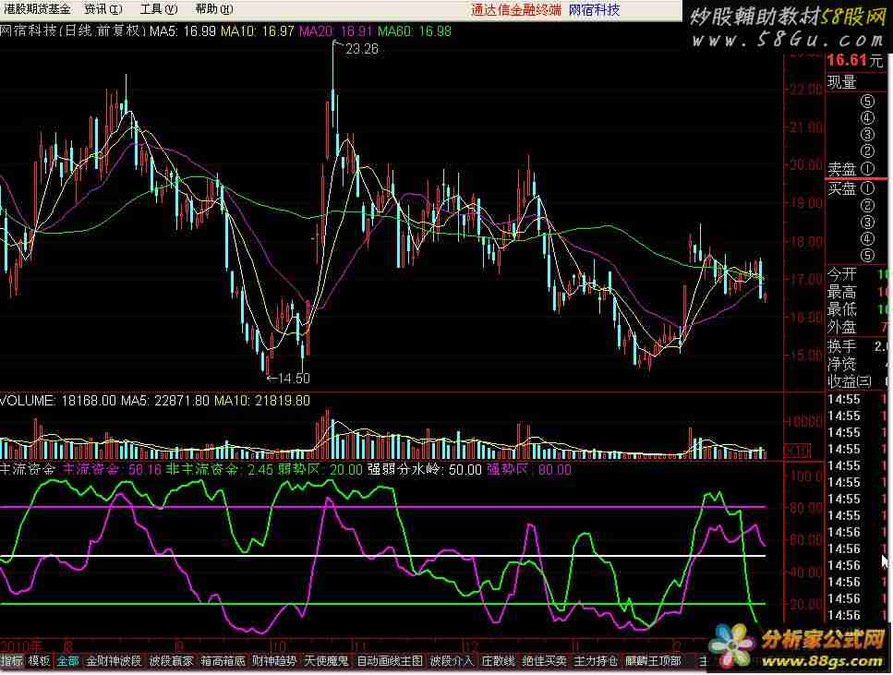Screen dimensions: 893x675
Task: Click the green MA60: 16.98 label
Action: (x=415, y=30)
